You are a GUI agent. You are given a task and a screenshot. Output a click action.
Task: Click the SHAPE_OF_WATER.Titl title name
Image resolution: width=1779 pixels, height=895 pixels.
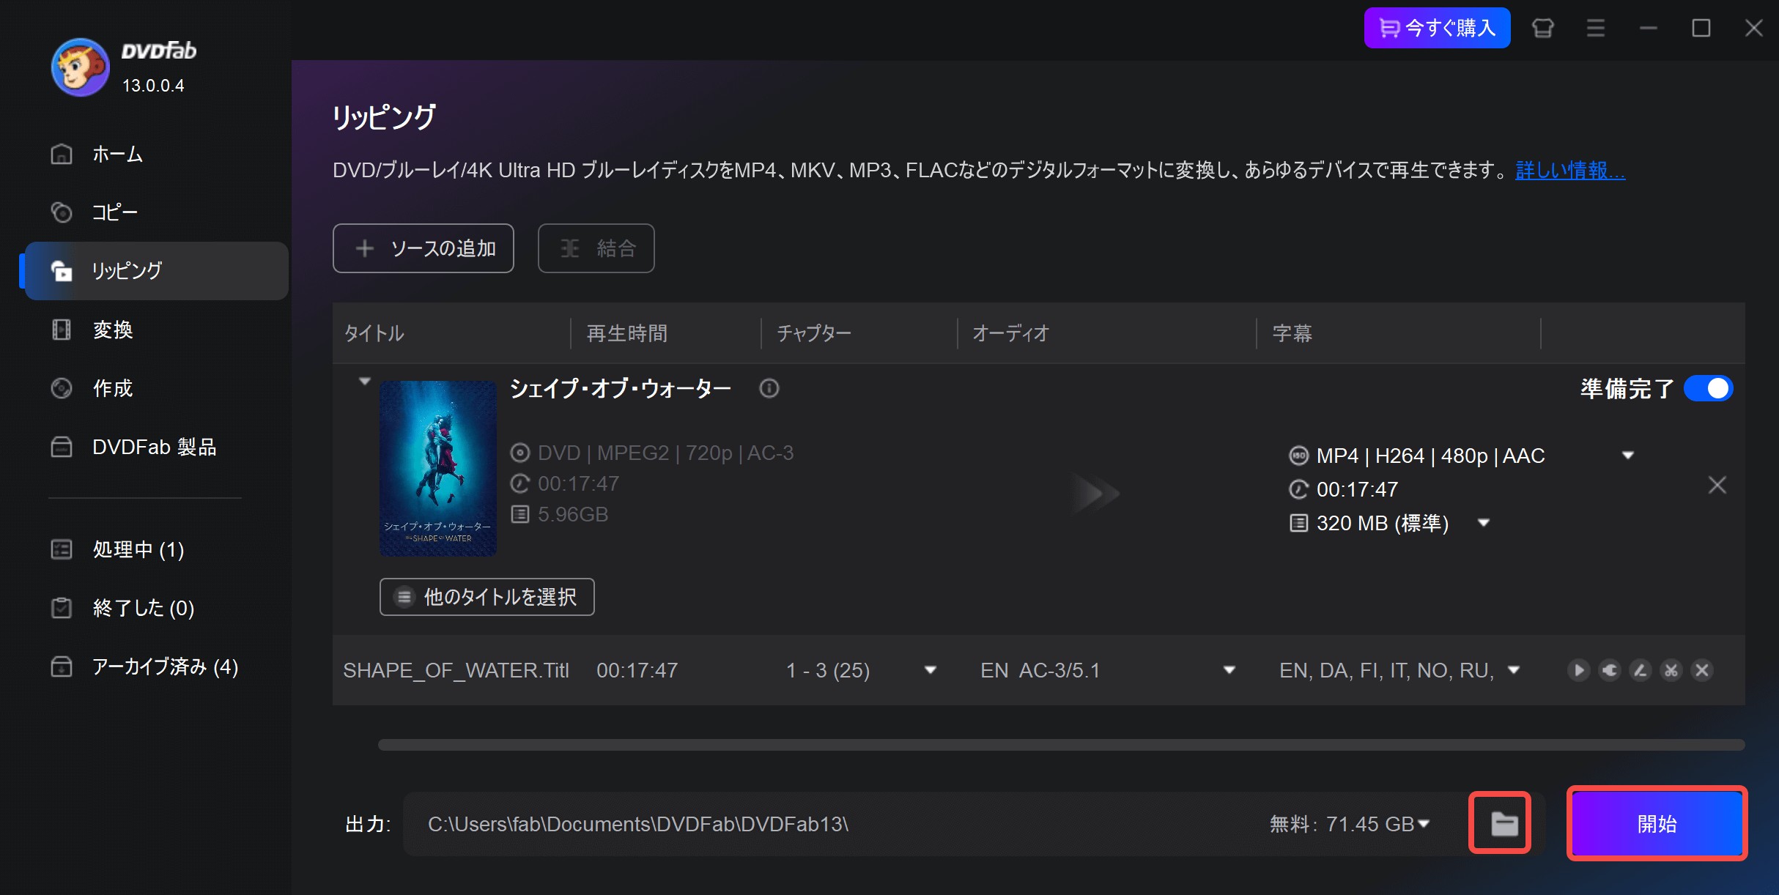[x=456, y=670]
